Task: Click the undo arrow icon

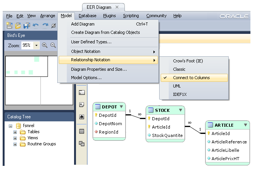Action: click(36, 25)
